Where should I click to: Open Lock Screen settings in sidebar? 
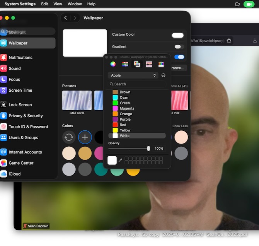[28, 105]
